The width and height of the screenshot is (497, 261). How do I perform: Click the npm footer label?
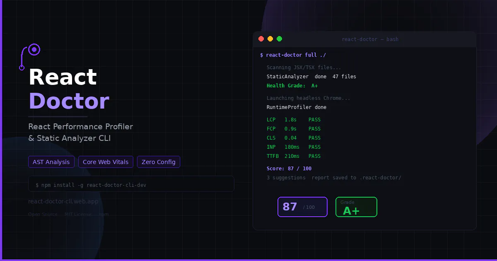pyautogui.click(x=104, y=215)
